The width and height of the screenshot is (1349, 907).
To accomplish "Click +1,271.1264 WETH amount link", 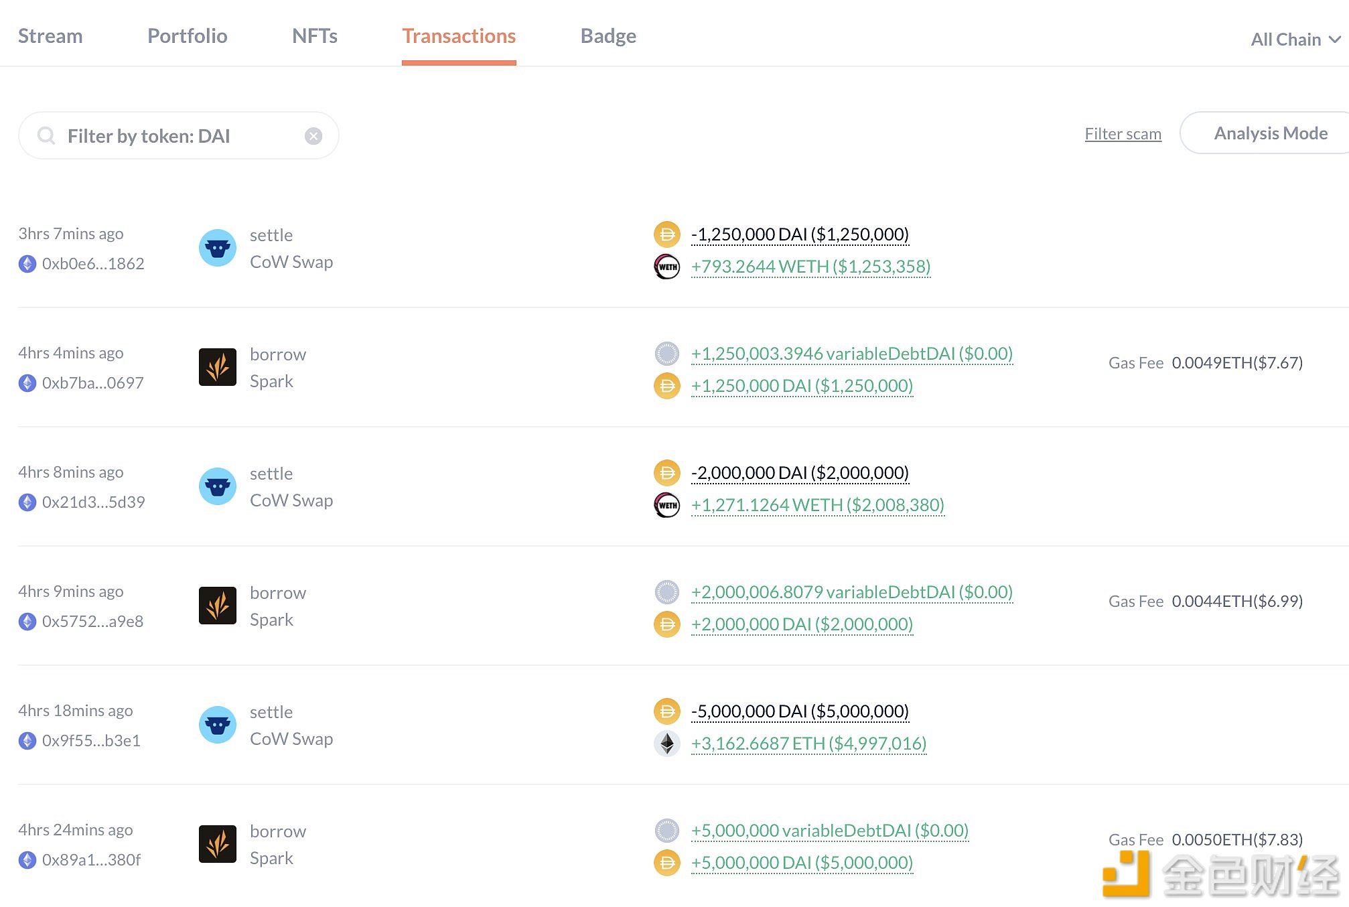I will [x=817, y=505].
